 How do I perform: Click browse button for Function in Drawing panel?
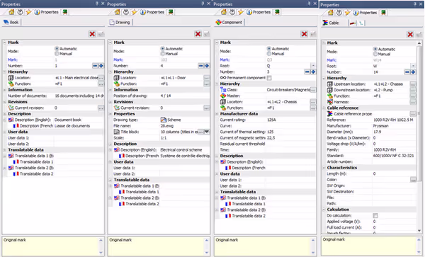pos(207,84)
